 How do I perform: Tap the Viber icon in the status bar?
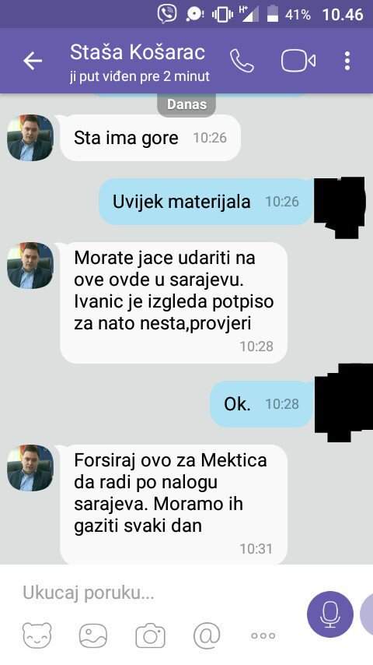click(167, 13)
